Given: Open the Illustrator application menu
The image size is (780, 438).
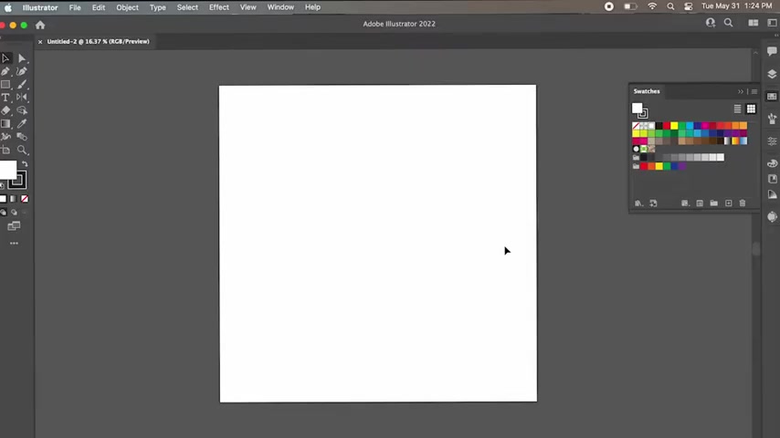Looking at the screenshot, I should 40,7.
